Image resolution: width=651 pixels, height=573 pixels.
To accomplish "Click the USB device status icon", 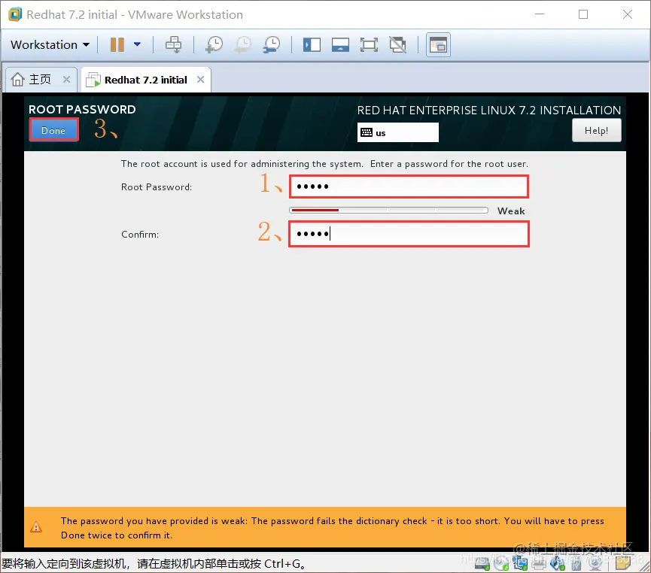I will 576,563.
